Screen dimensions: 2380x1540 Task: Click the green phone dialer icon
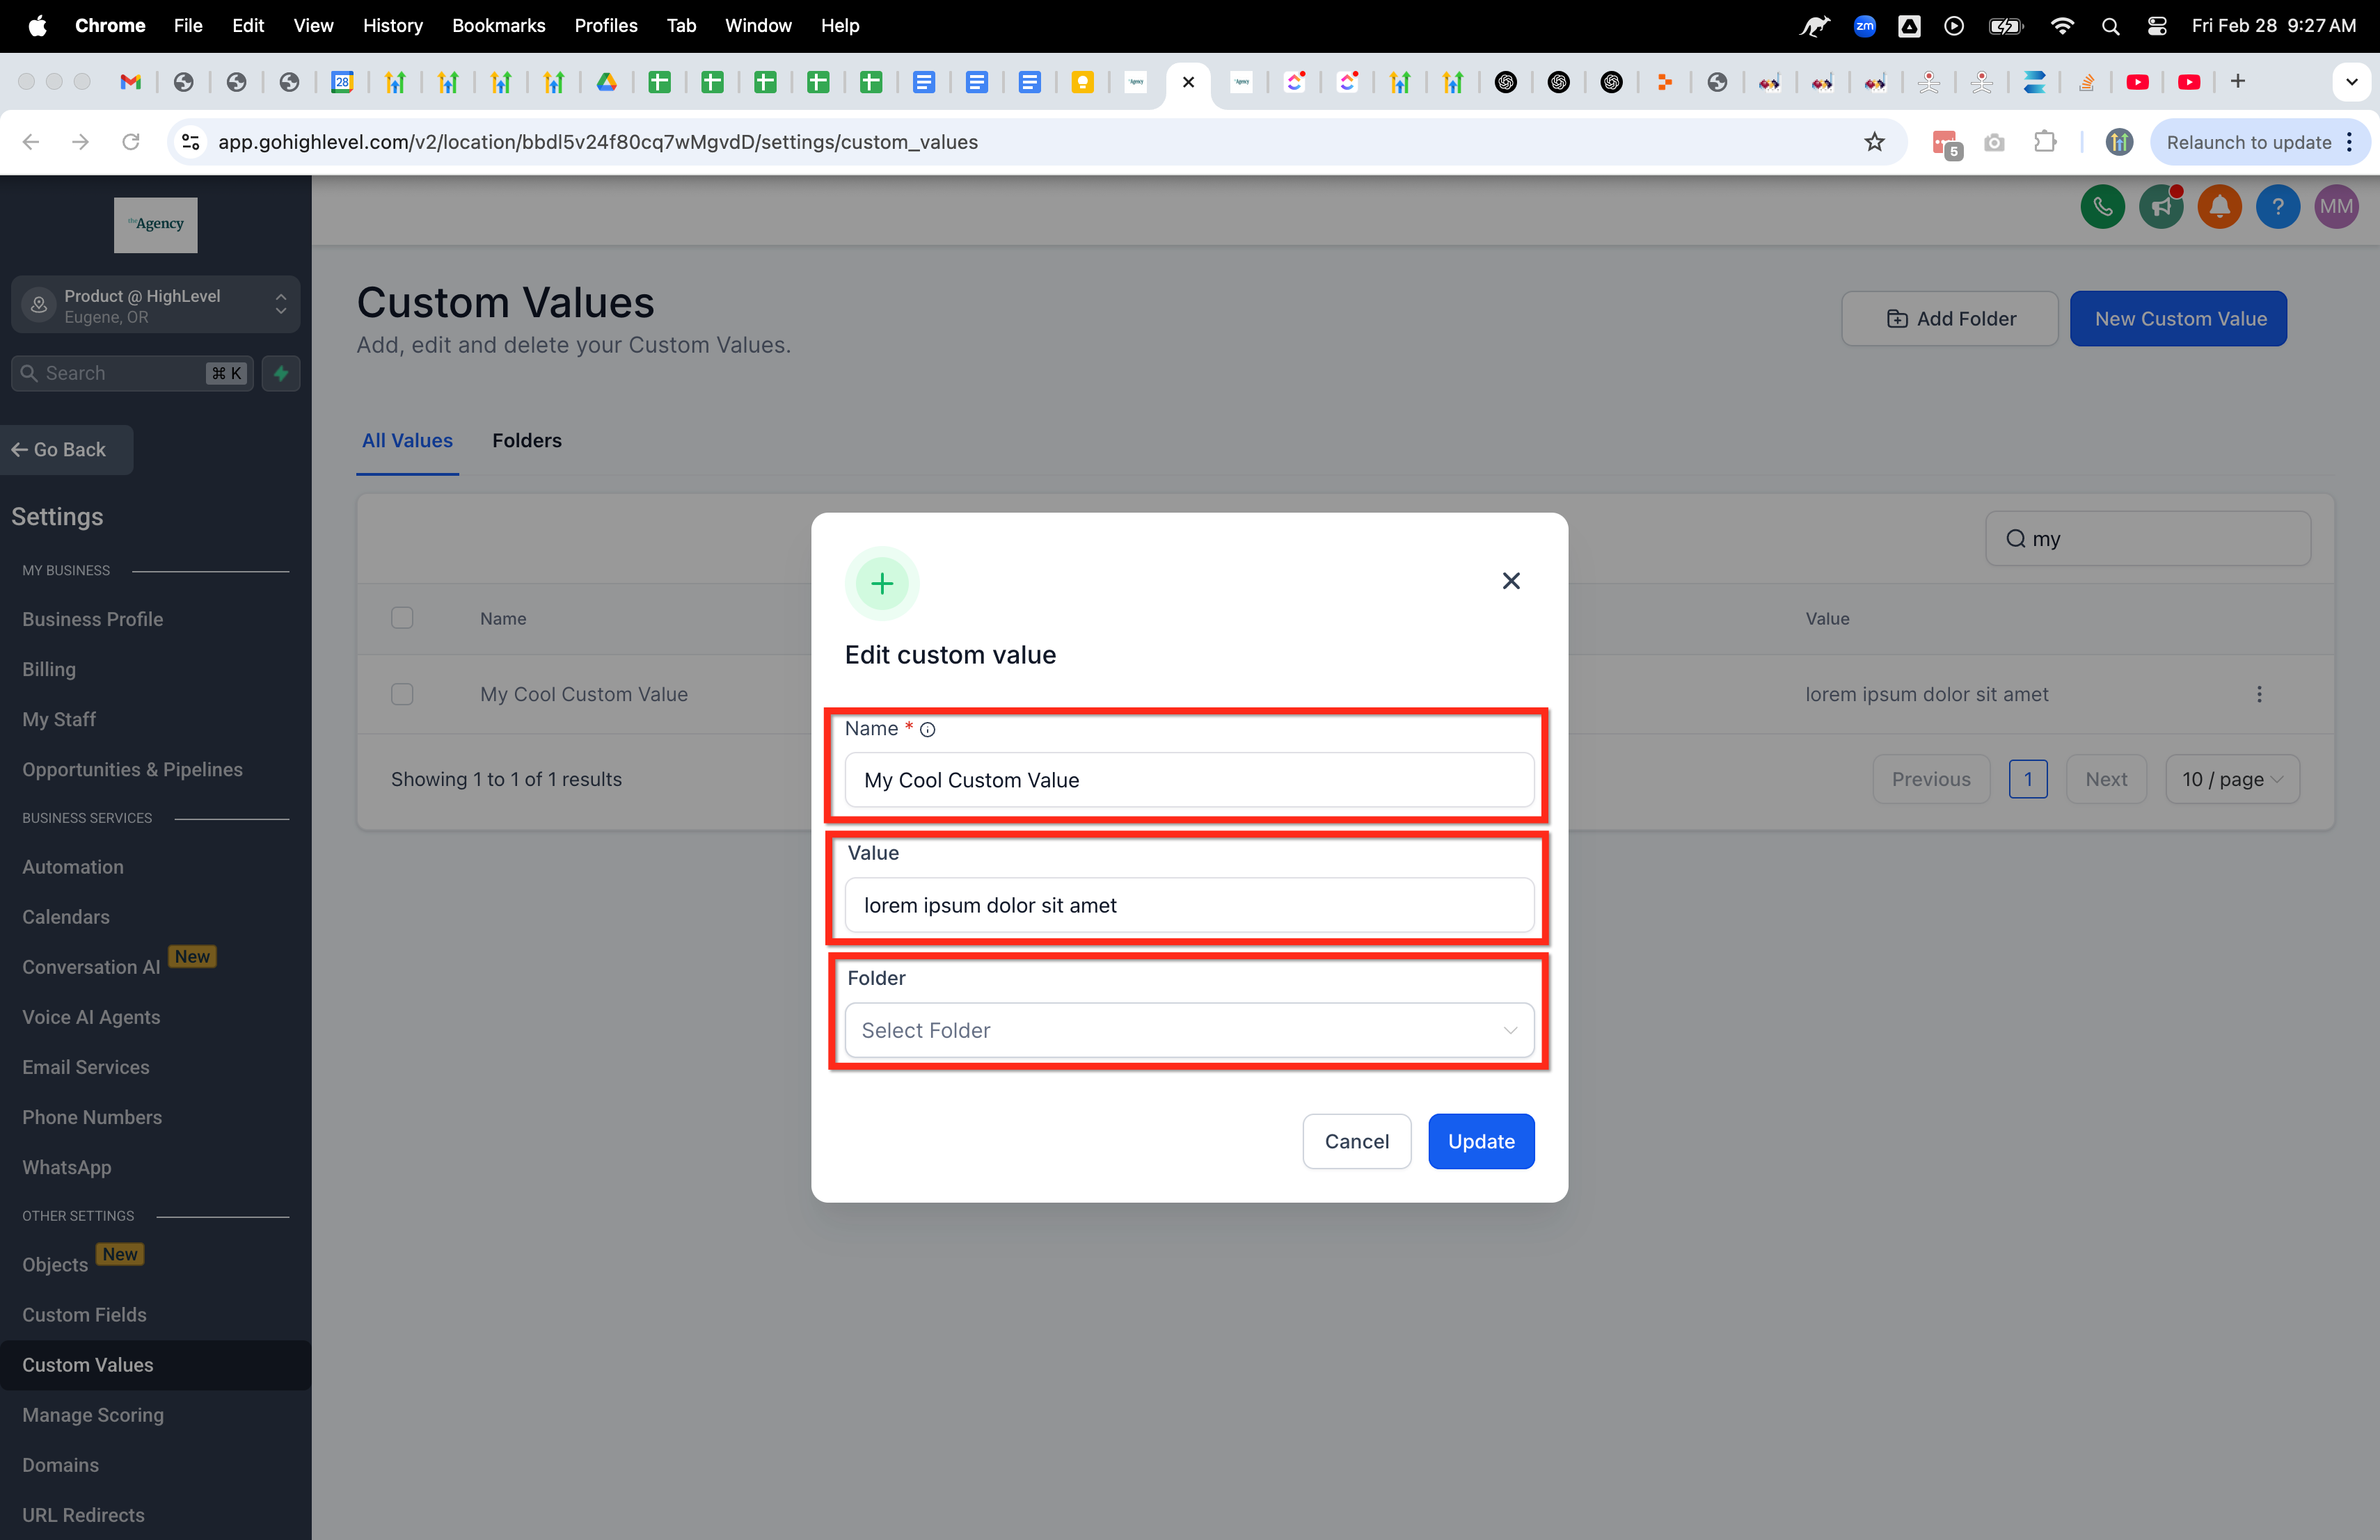[2102, 207]
